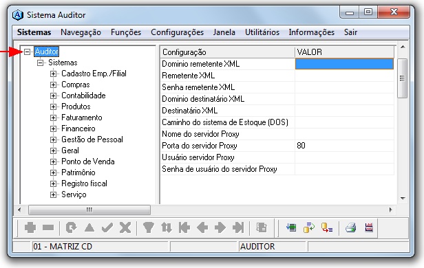The height and width of the screenshot is (268, 424).
Task: Open the Navegação menu
Action: click(x=81, y=32)
